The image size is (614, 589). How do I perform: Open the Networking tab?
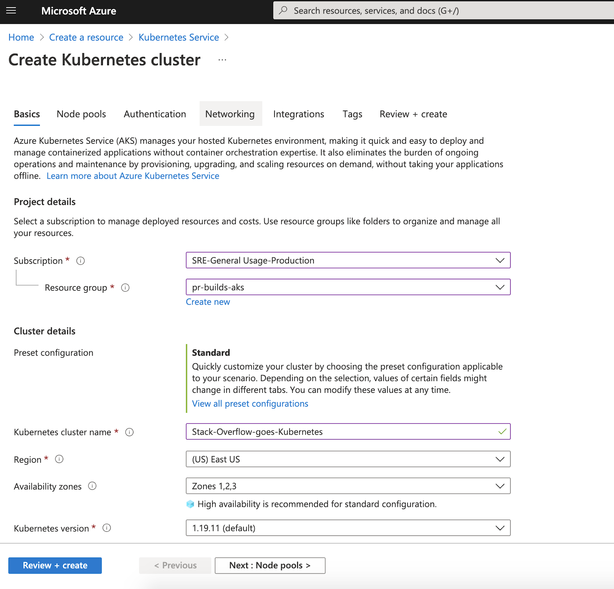click(230, 114)
